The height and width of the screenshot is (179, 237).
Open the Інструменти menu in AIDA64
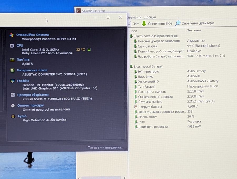coord(134,17)
